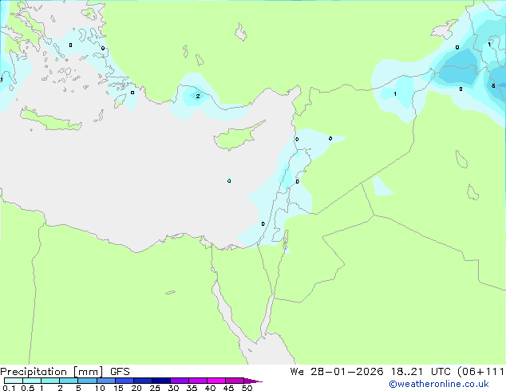
Task: Click the "35" legend tick label
Action: pyautogui.click(x=192, y=388)
